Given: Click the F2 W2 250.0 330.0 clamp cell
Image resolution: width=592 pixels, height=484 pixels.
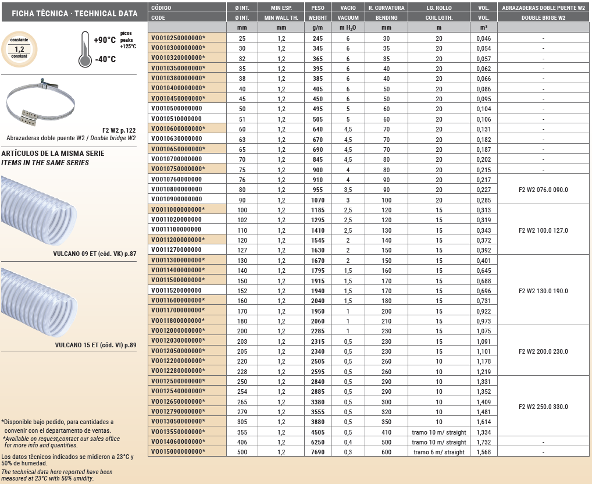Looking at the screenshot, I should [x=543, y=407].
